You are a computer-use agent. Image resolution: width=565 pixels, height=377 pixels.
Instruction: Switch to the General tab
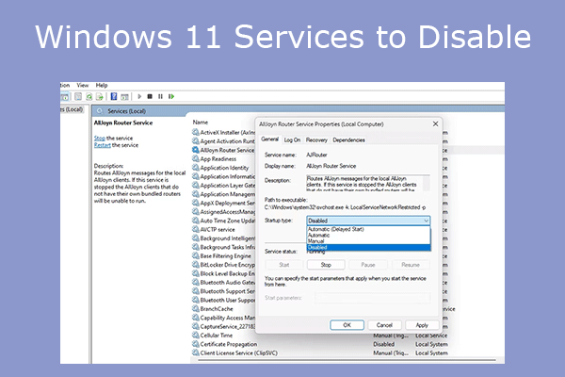pyautogui.click(x=270, y=139)
